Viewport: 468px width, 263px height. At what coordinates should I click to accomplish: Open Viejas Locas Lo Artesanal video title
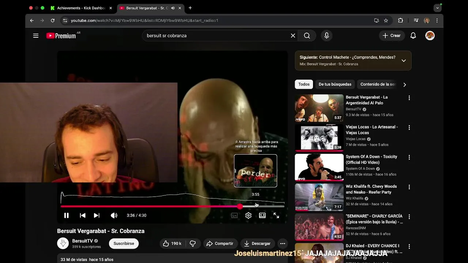tap(372, 130)
